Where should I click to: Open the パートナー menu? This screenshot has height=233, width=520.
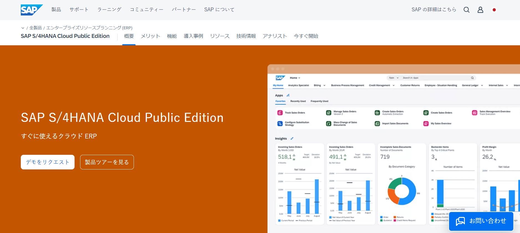click(x=184, y=10)
